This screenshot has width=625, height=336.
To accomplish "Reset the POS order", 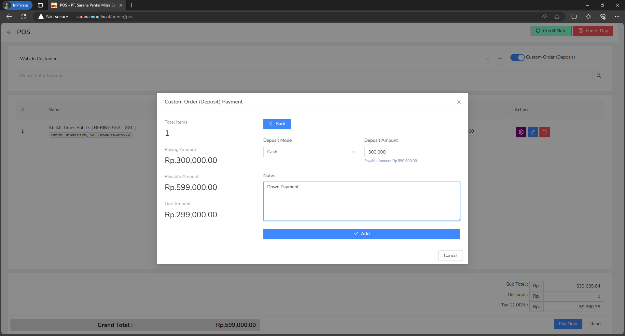I will pos(596,324).
